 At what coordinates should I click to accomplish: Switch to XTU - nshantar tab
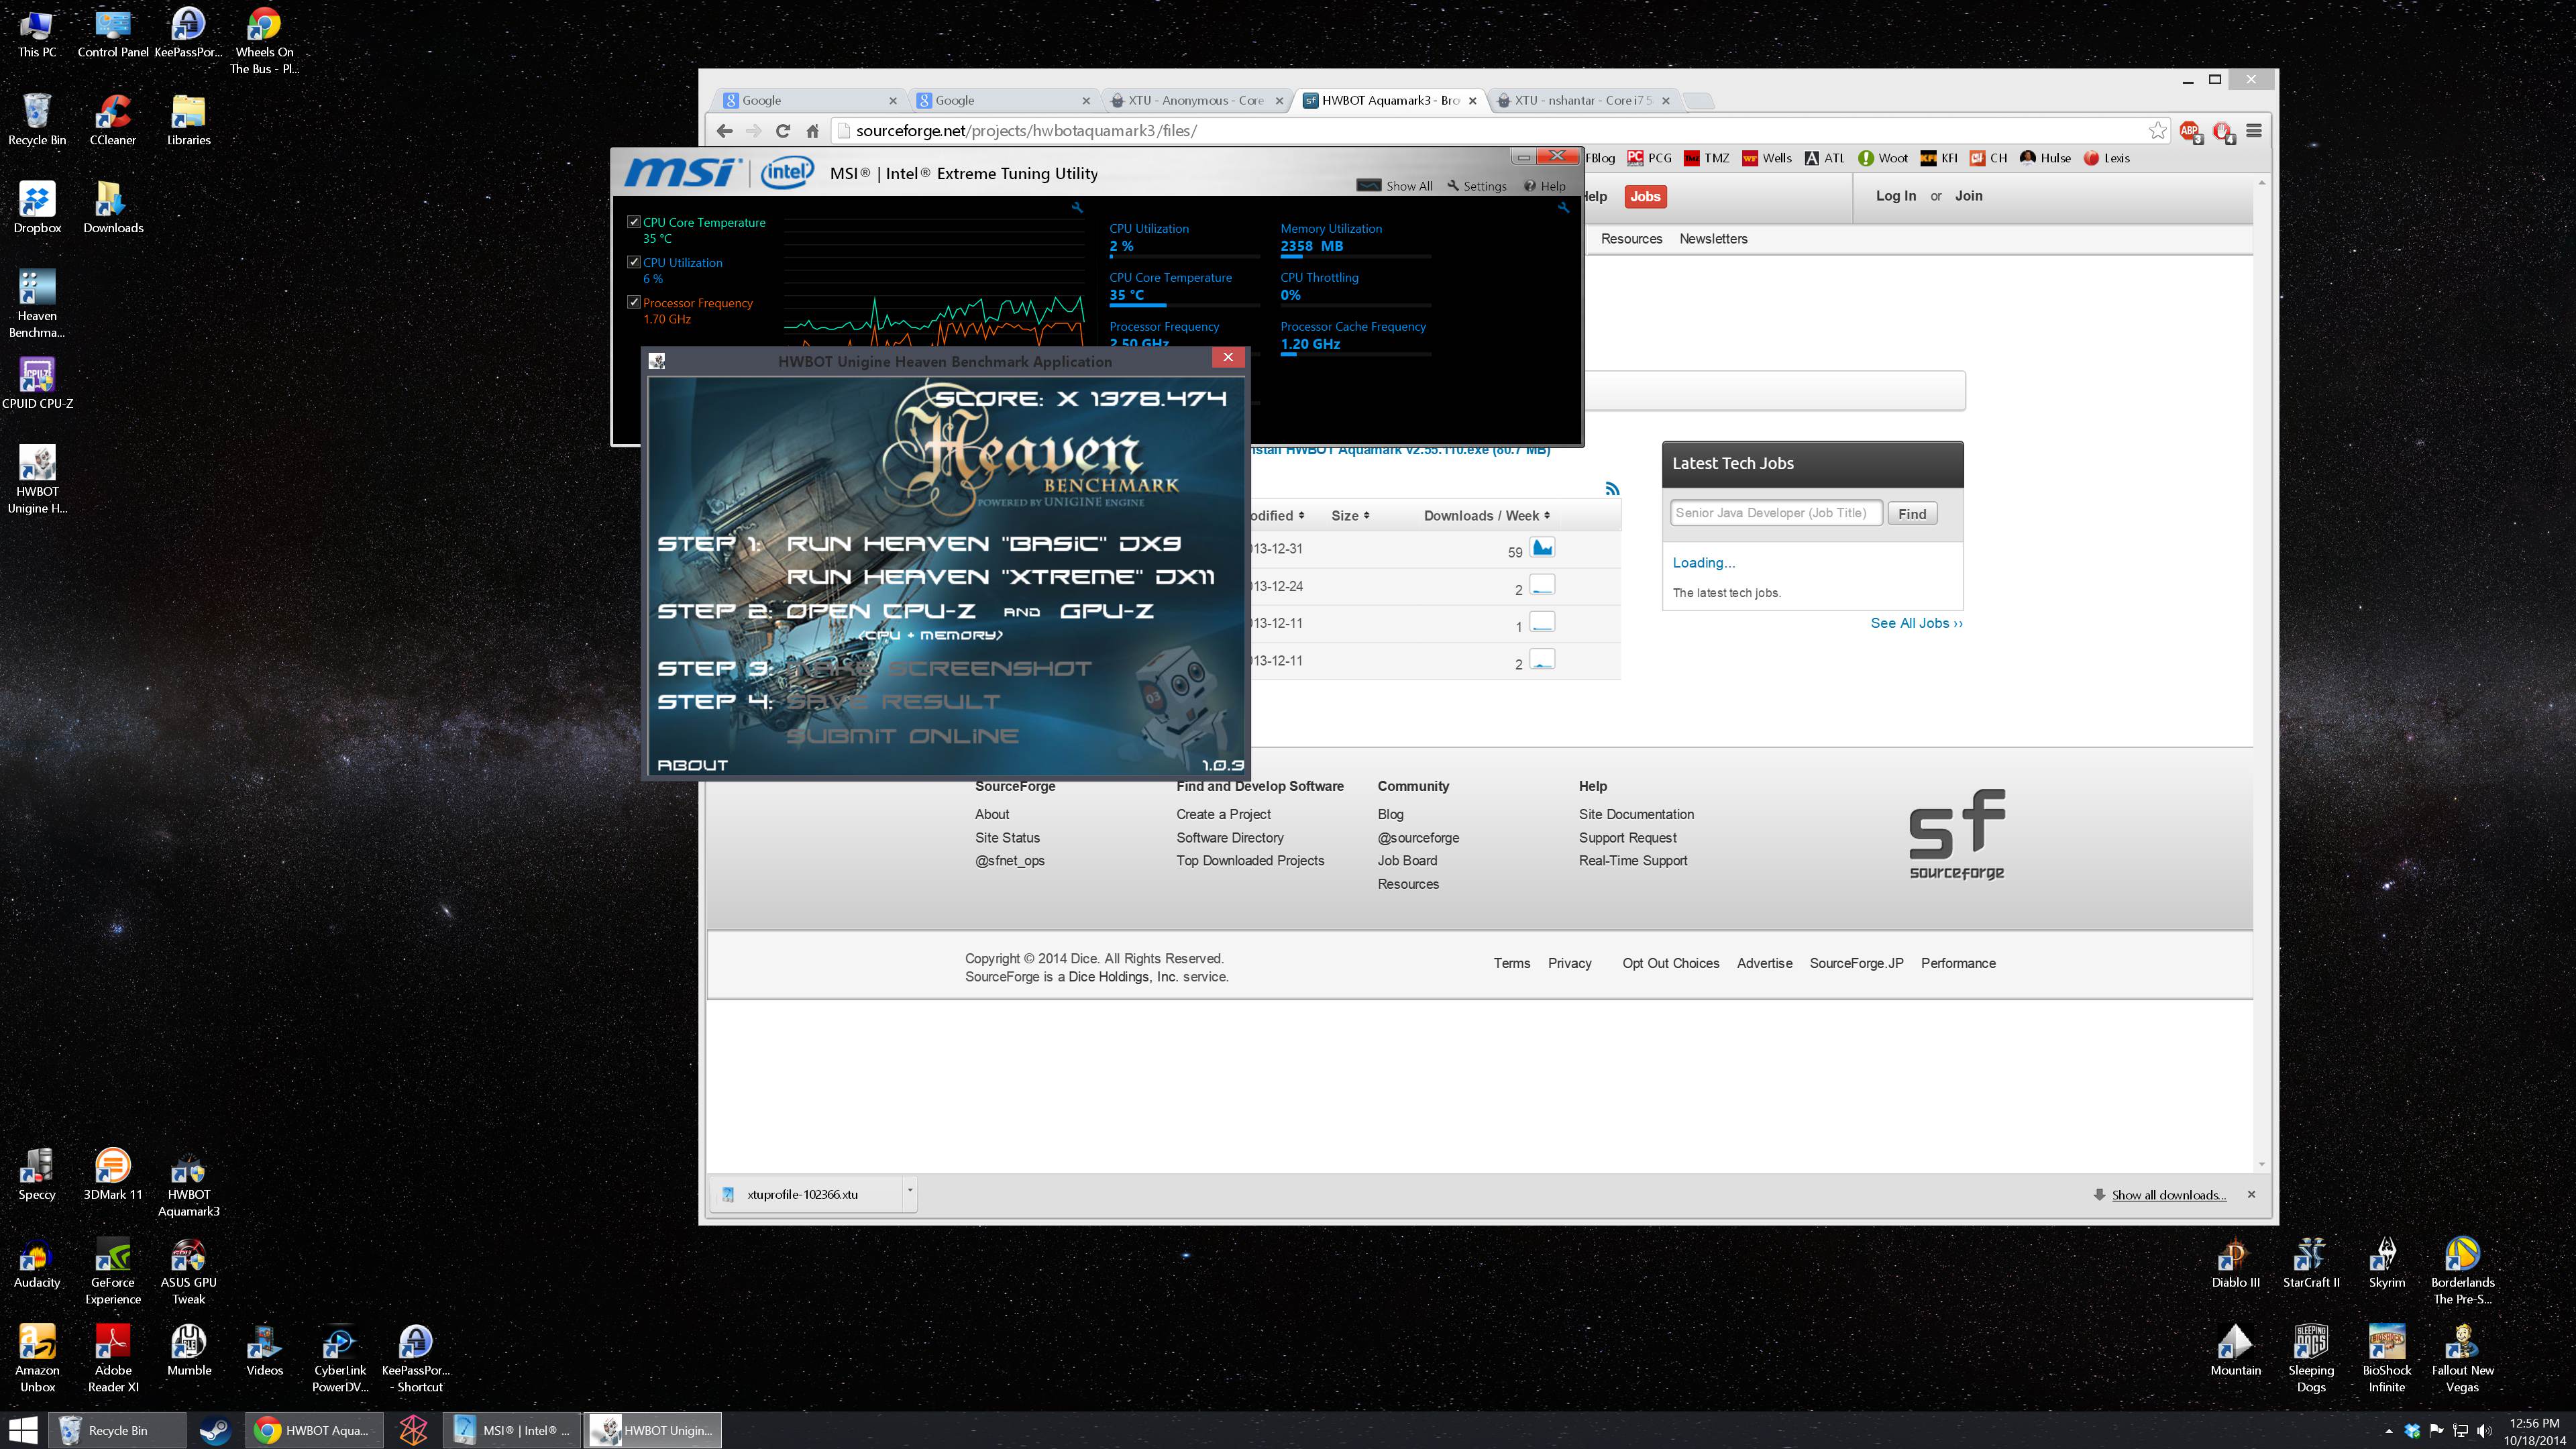[1582, 100]
